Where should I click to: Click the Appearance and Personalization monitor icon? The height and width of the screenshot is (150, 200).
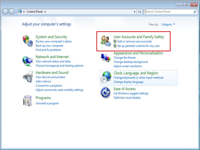pos(105,58)
